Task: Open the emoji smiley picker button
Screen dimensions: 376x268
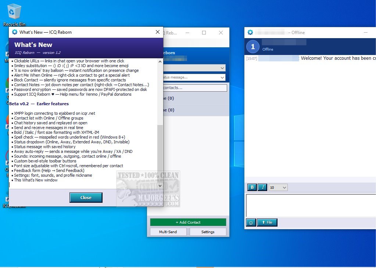Action: pos(251,223)
